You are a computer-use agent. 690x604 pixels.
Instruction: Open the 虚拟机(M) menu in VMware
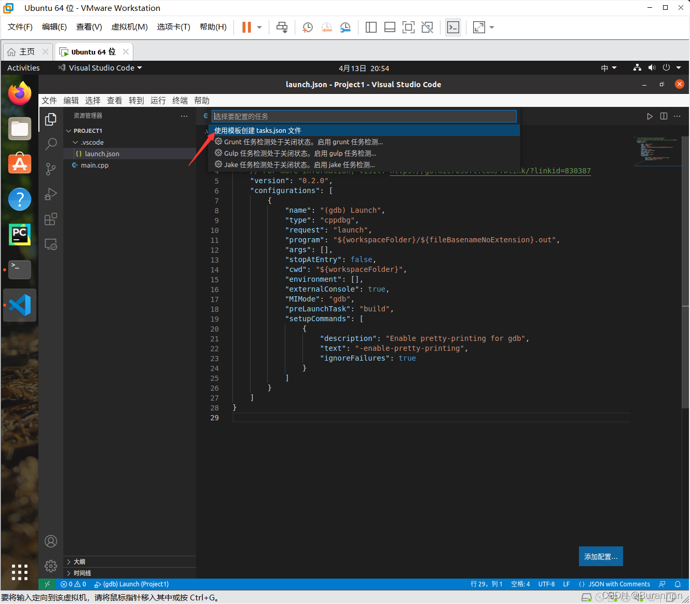130,27
